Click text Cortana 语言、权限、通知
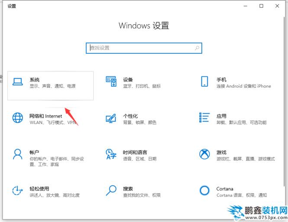 [242, 195]
